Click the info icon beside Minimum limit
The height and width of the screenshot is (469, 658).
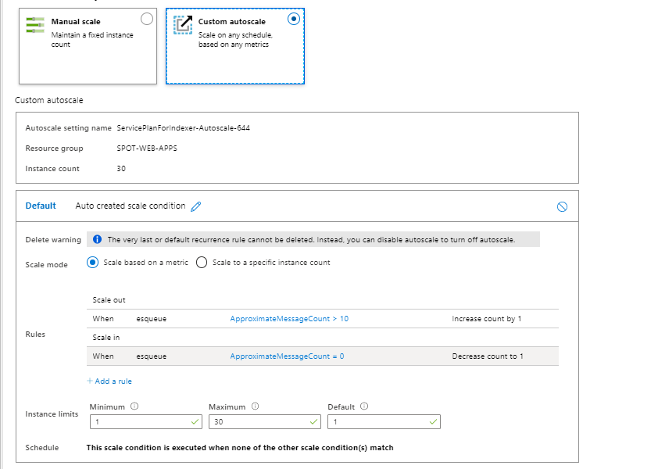coord(133,406)
